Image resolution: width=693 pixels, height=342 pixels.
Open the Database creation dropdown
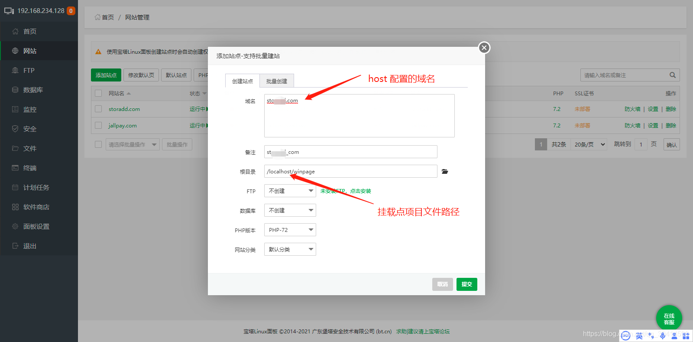(x=290, y=210)
